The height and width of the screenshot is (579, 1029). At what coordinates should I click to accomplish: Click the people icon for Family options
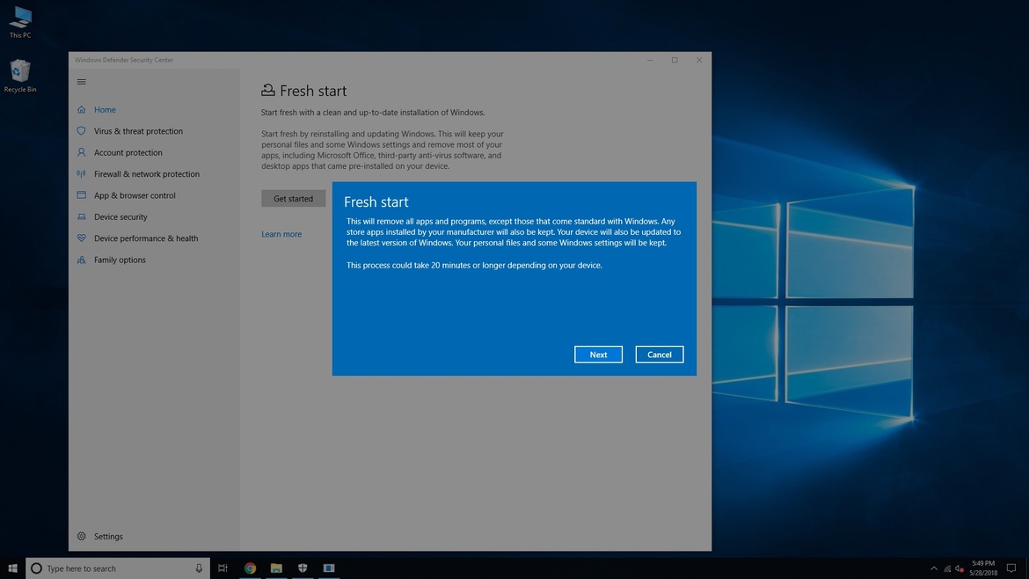coord(82,260)
